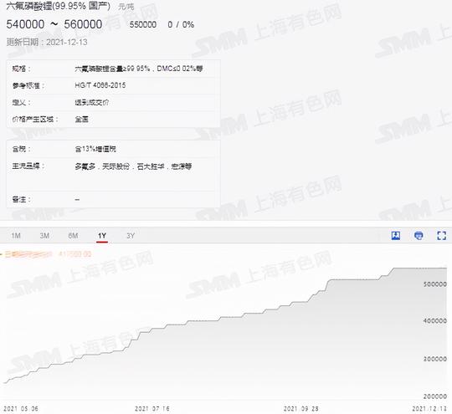Click the product title 六氟磷酸锂(99.95% 国产)

click(59, 7)
